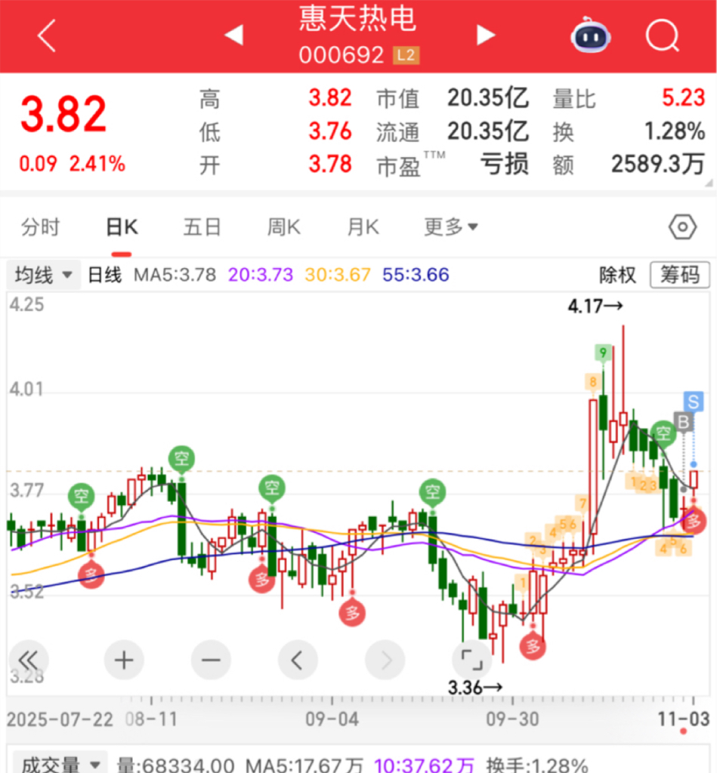Tap the 惠天热电 stock title
717x773 pixels.
click(358, 19)
